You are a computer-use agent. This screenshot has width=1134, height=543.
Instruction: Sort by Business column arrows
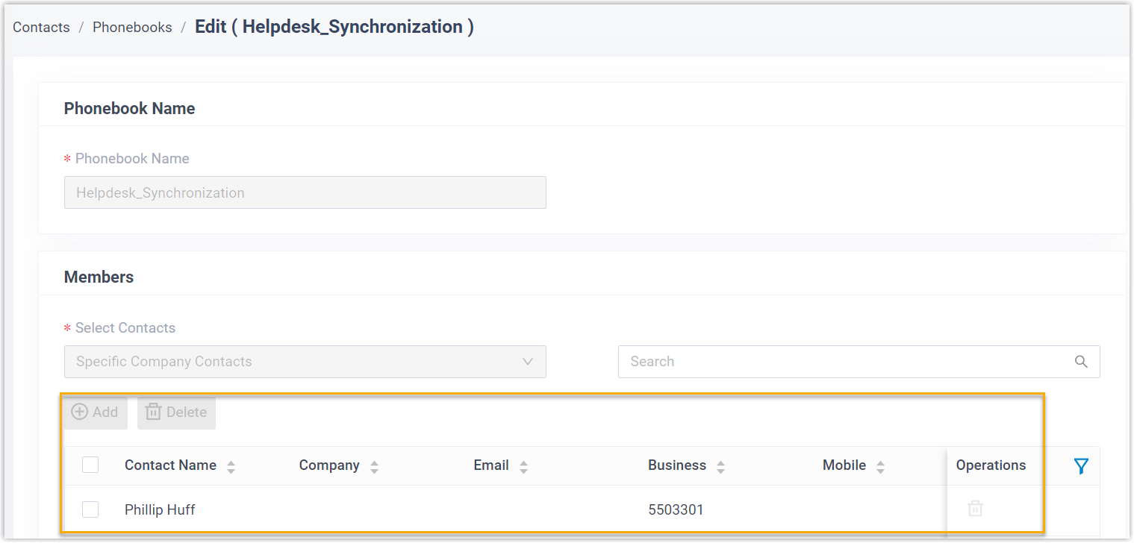(x=720, y=467)
